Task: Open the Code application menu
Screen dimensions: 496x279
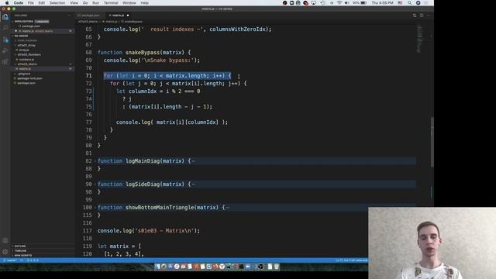Action: (x=19, y=3)
